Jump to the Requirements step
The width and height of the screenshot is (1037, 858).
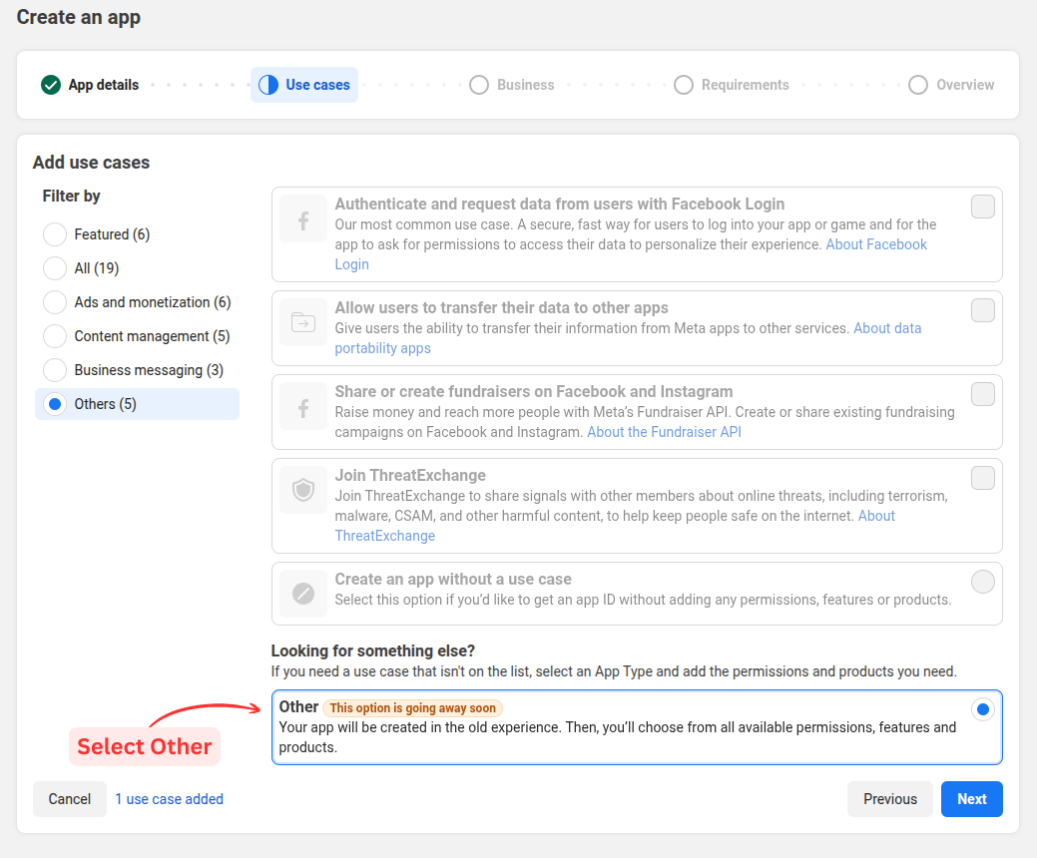pyautogui.click(x=732, y=85)
